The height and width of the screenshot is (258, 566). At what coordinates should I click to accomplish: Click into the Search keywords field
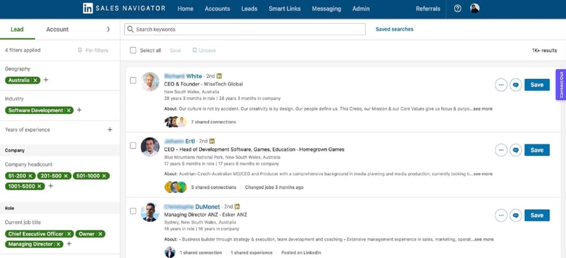coord(245,29)
